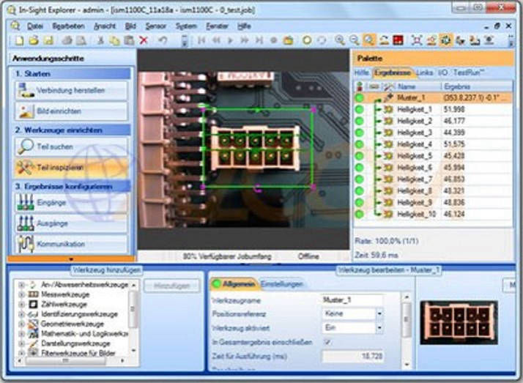523x383 pixels.
Task: Switch to the Einstellungen tab
Action: 282,283
